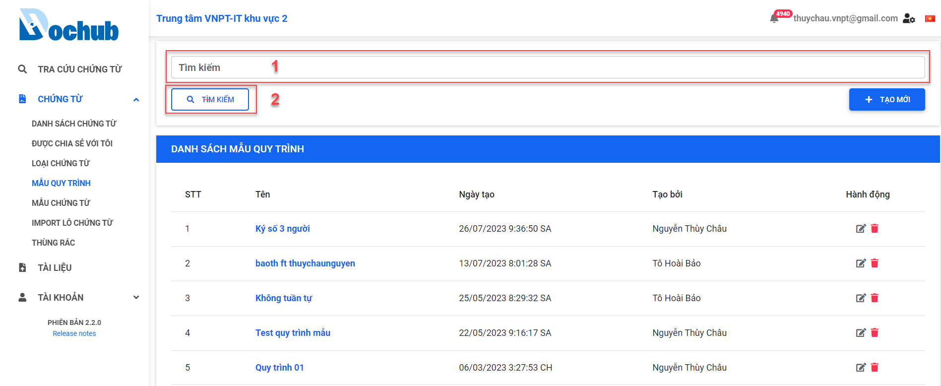Open Được chia sẻ với tôi
The height and width of the screenshot is (386, 941).
pos(72,143)
